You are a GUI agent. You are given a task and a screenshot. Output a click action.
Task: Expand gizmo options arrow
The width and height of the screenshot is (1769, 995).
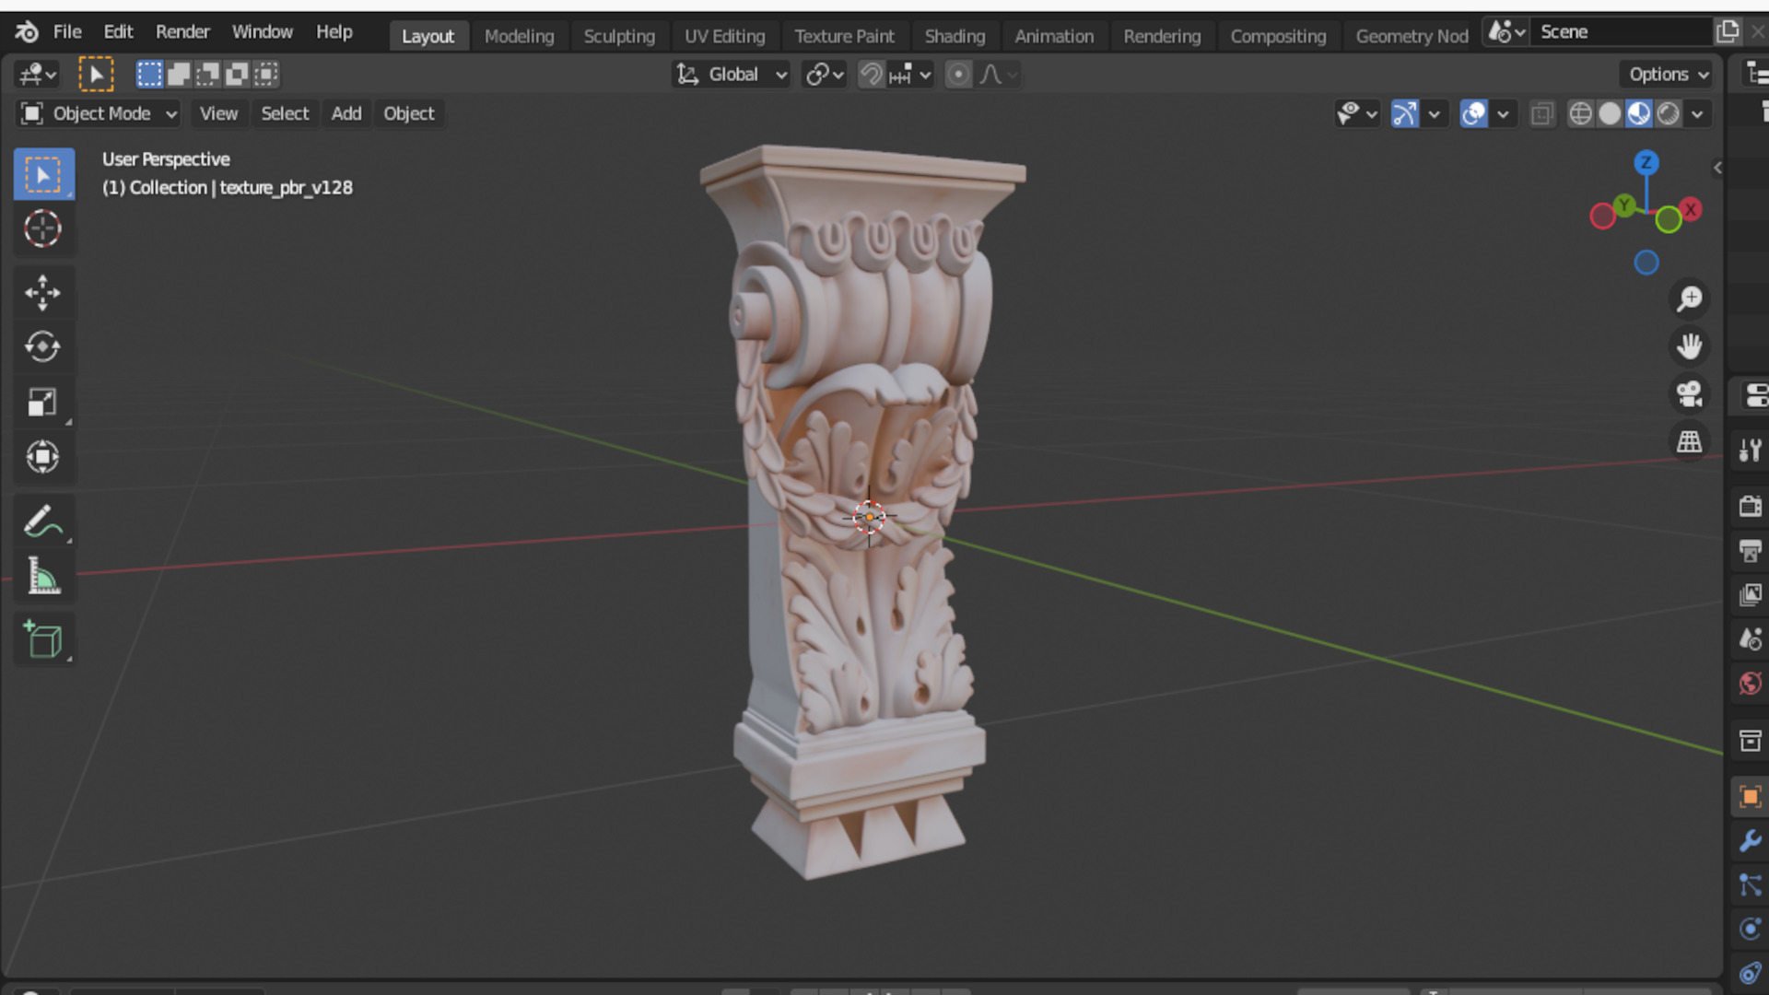click(x=1434, y=113)
